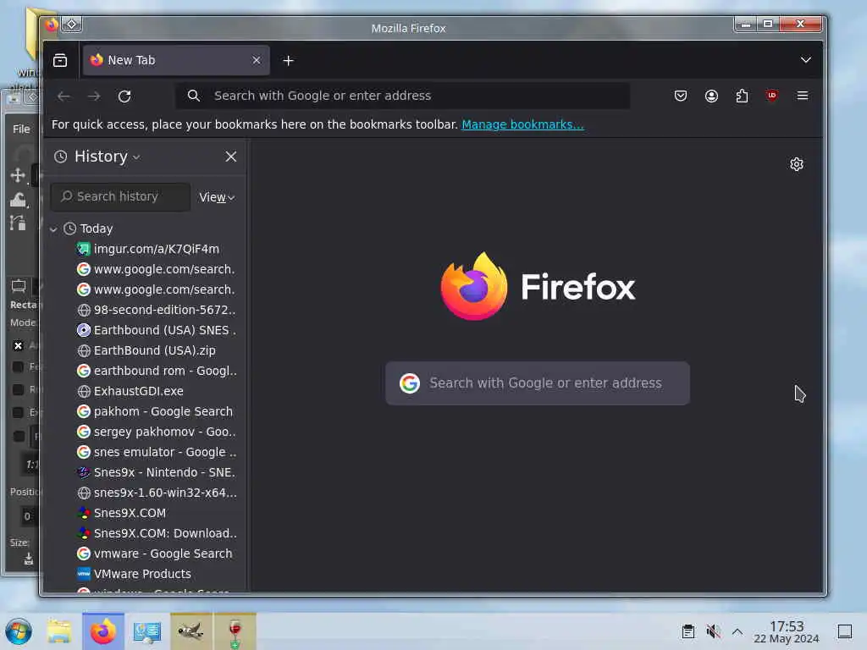Open 98-second-edition-5672 history entry
The width and height of the screenshot is (867, 650).
[x=156, y=310]
